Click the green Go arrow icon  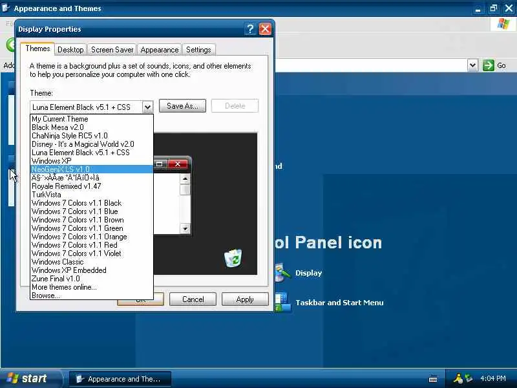point(489,65)
